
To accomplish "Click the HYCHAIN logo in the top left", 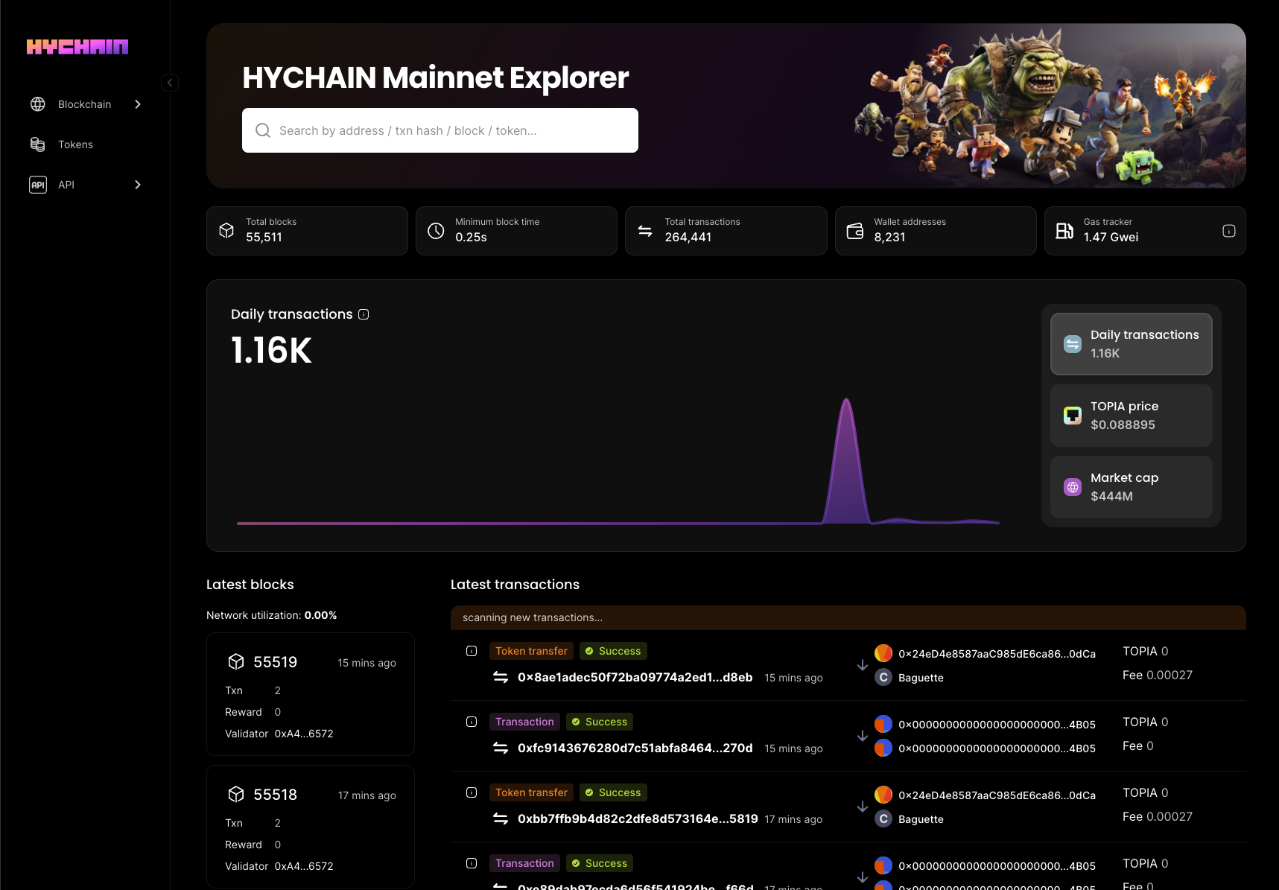I will (x=77, y=45).
